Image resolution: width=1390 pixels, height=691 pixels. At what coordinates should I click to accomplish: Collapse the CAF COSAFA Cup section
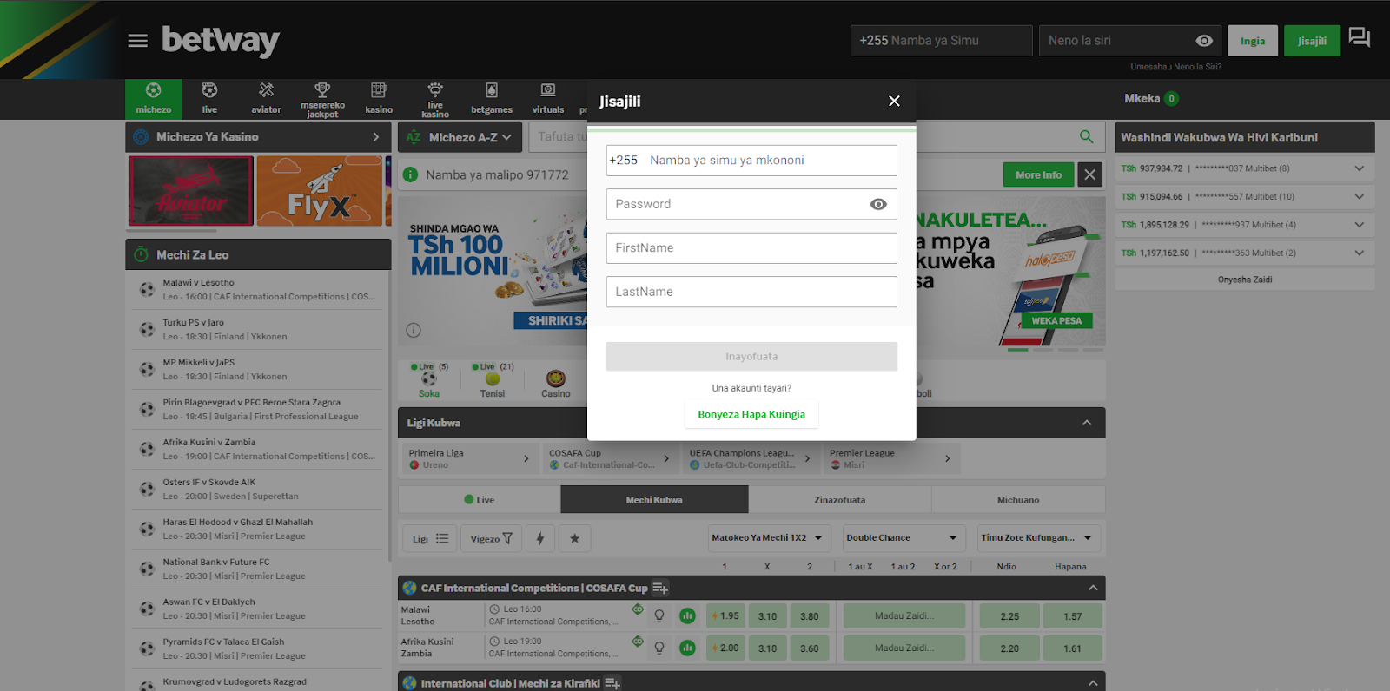(x=1093, y=588)
